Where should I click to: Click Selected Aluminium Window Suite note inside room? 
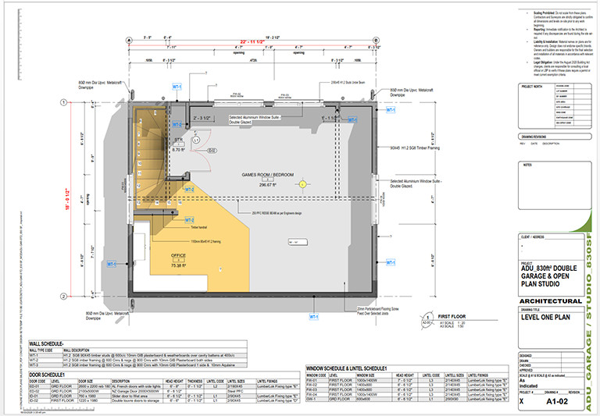coord(255,119)
